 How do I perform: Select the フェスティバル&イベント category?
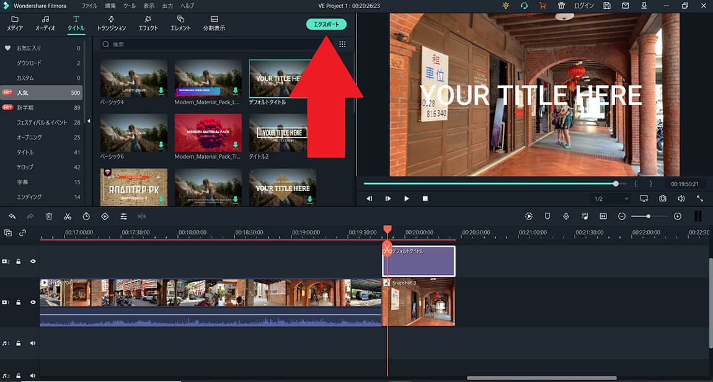42,122
